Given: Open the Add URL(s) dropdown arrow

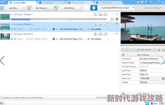Looking at the screenshot, I should point(81,8).
